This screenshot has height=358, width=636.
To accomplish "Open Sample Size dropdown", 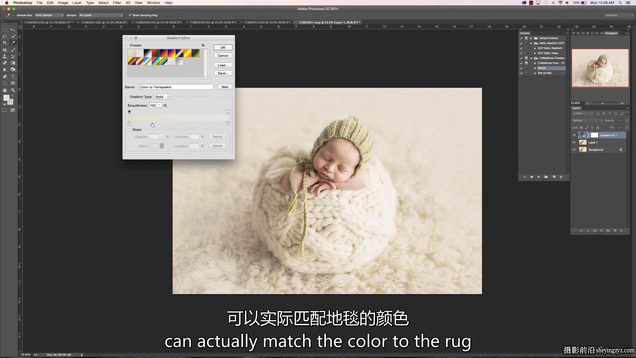I will click(x=49, y=15).
